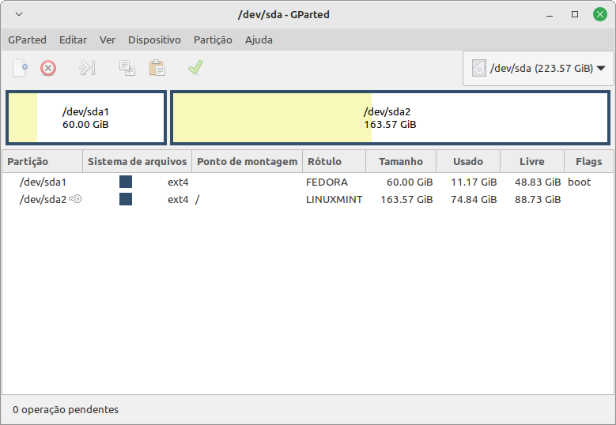Click the ext4 color square for /dev/sda2
The height and width of the screenshot is (425, 616).
(126, 199)
